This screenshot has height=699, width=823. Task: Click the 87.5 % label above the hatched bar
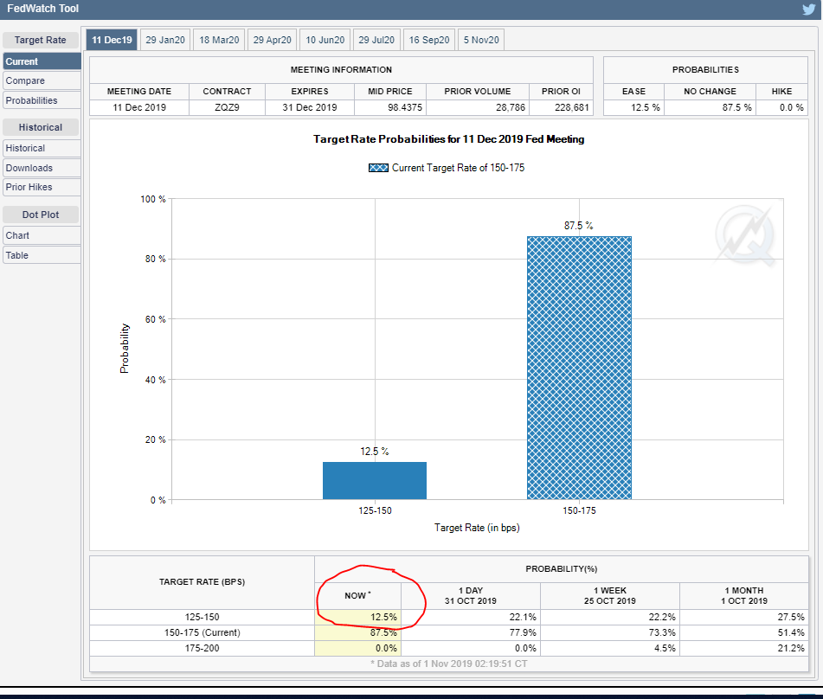click(578, 226)
